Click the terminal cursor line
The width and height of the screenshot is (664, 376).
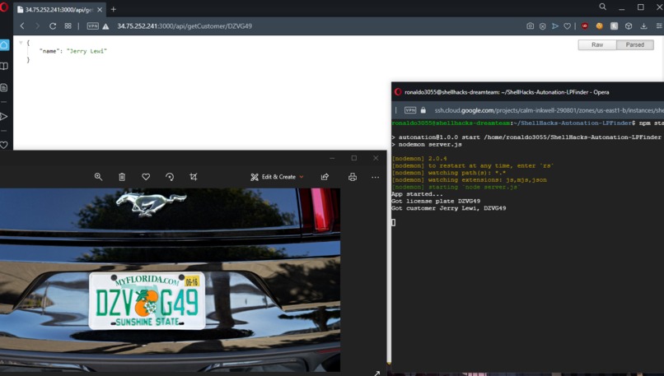(394, 222)
